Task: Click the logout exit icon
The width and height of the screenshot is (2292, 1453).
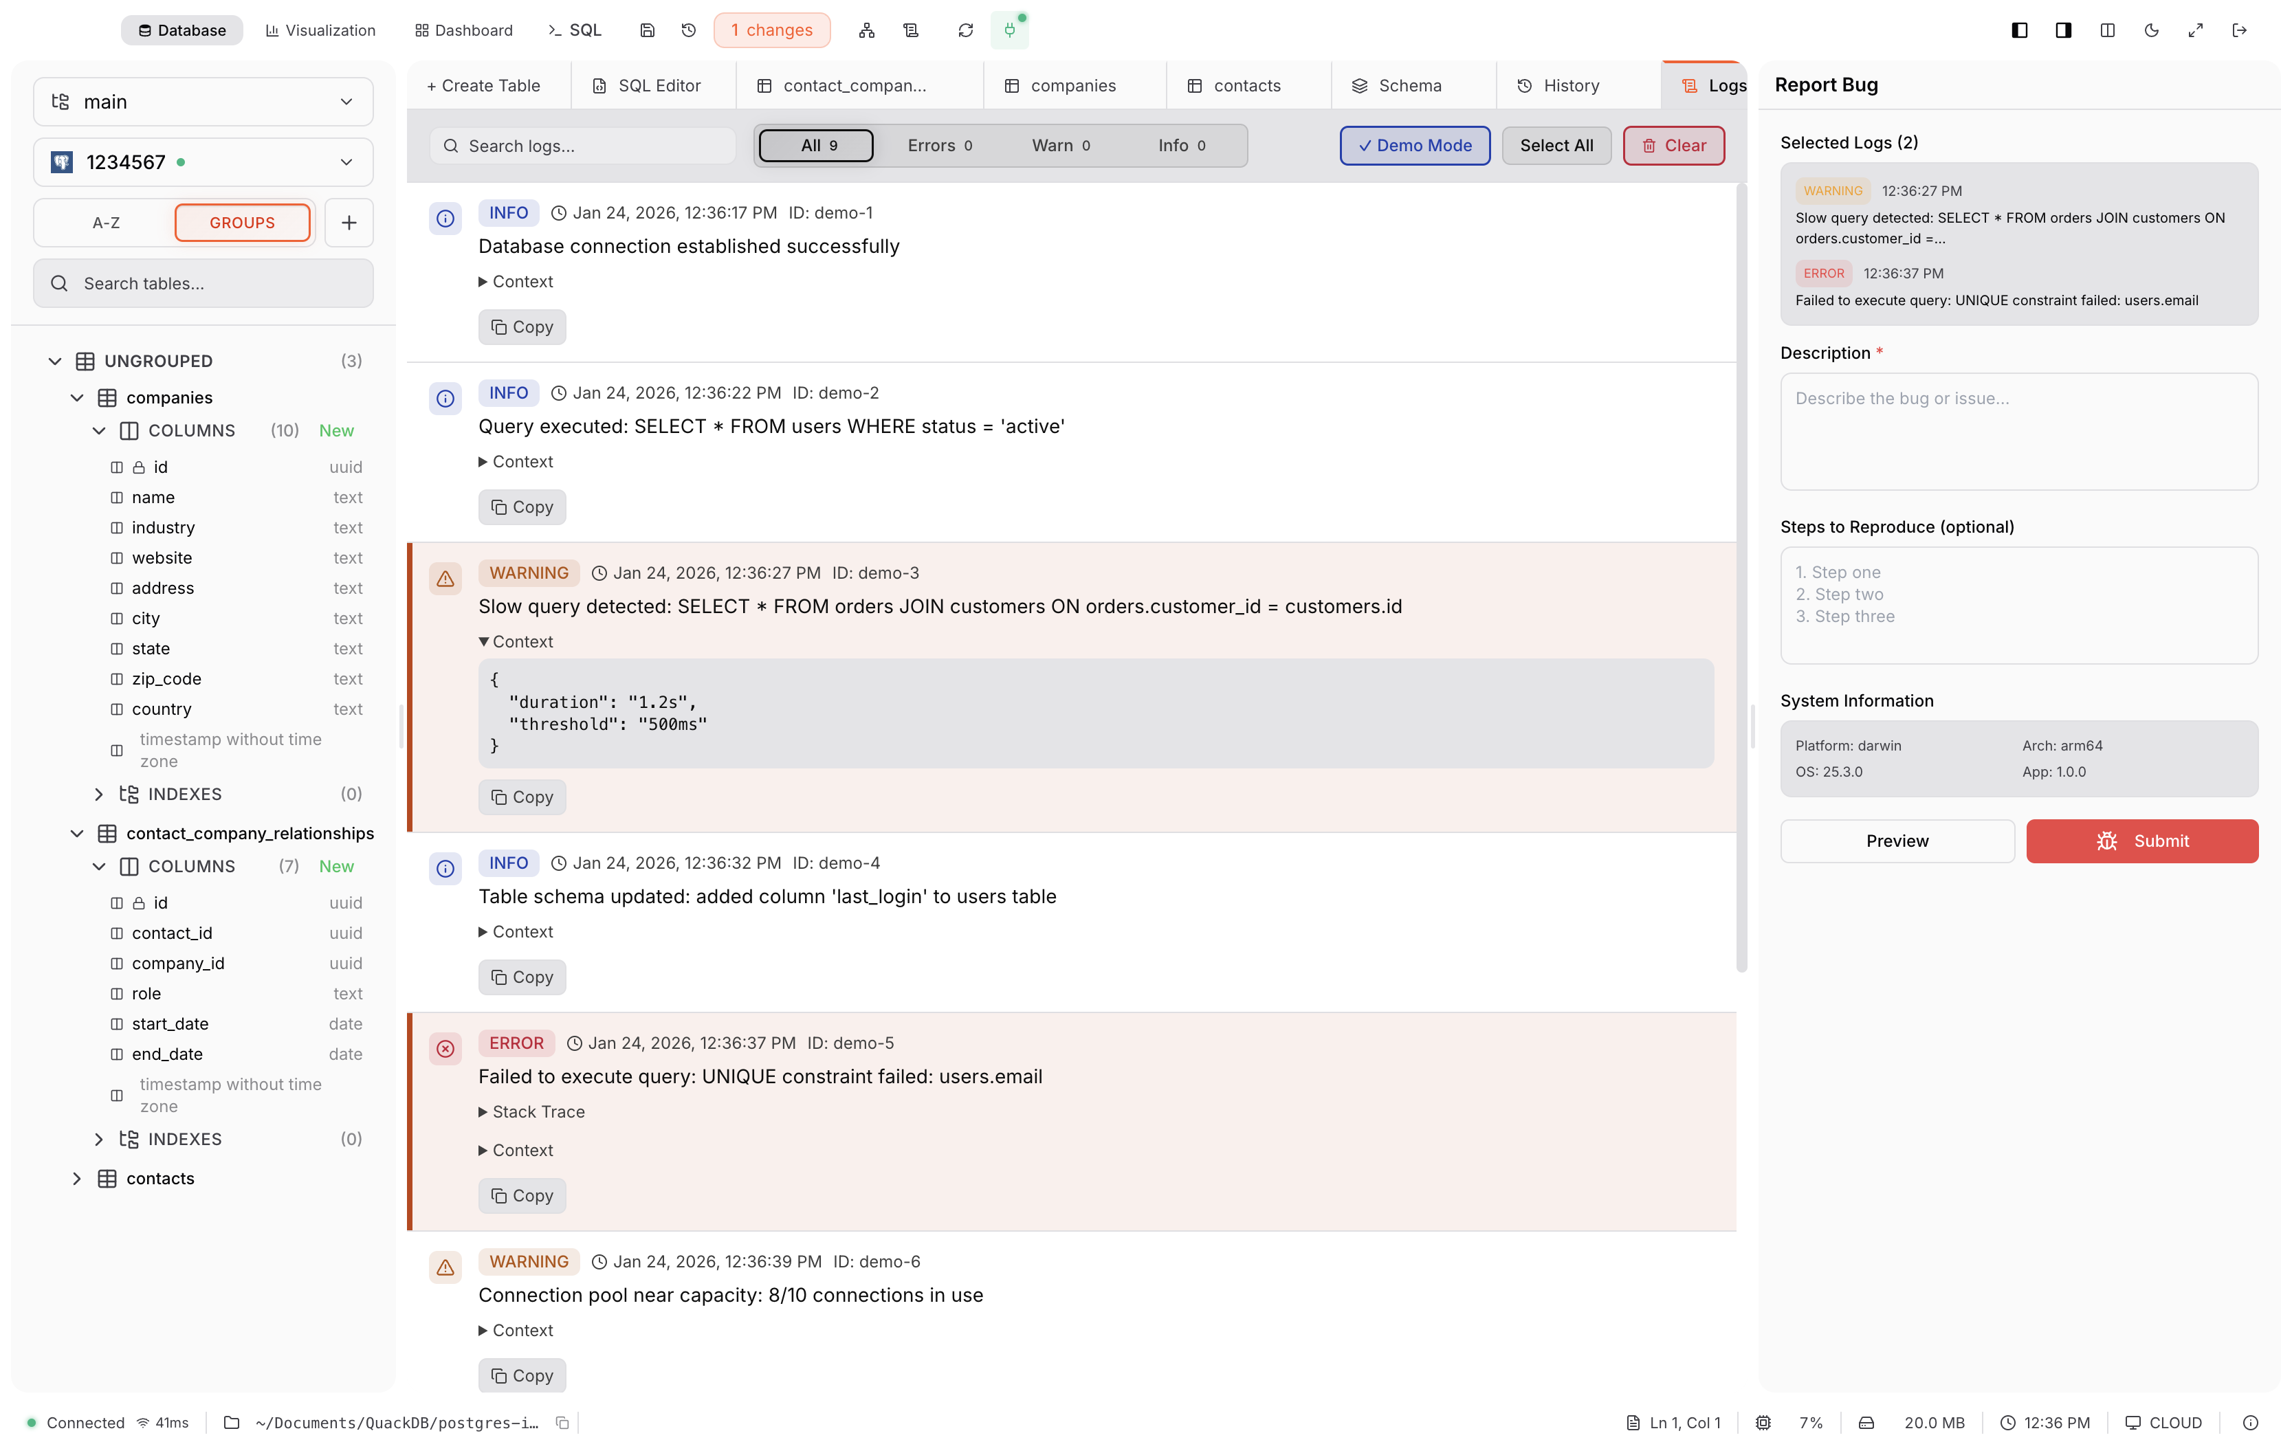Action: 2238,30
